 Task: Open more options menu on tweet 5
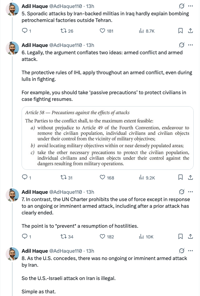(x=190, y=6)
